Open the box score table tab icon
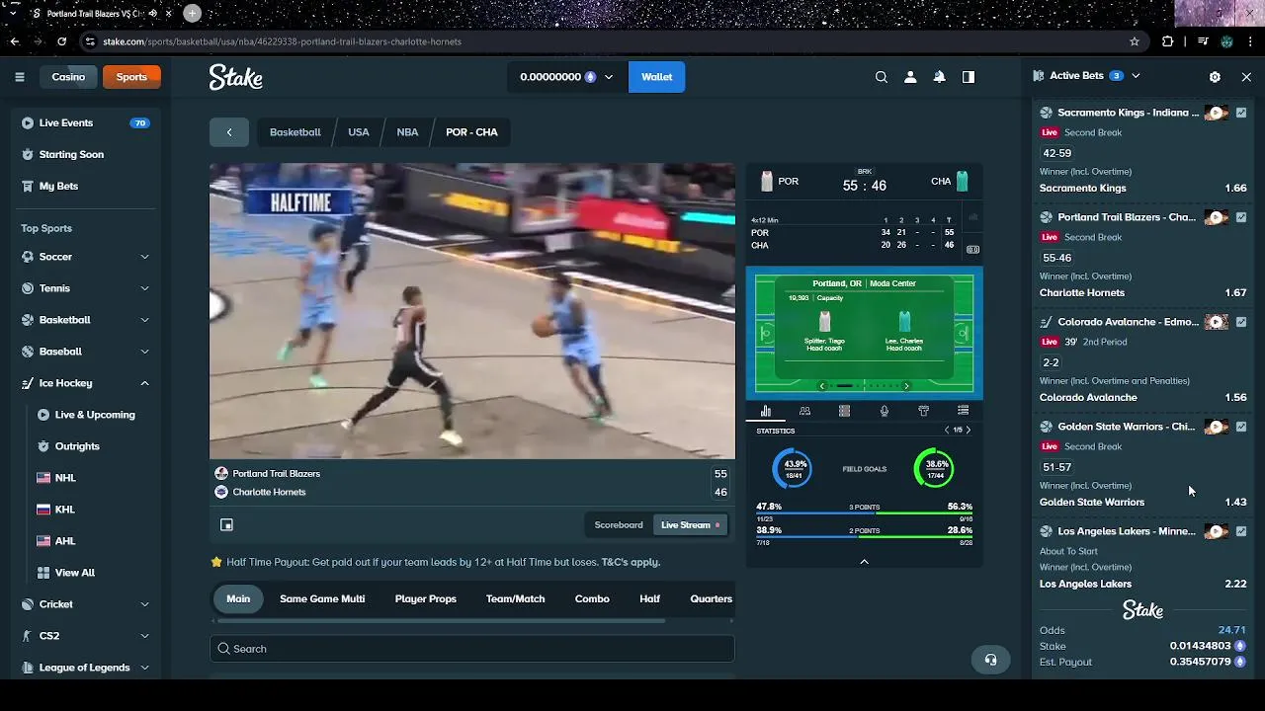 coord(844,411)
